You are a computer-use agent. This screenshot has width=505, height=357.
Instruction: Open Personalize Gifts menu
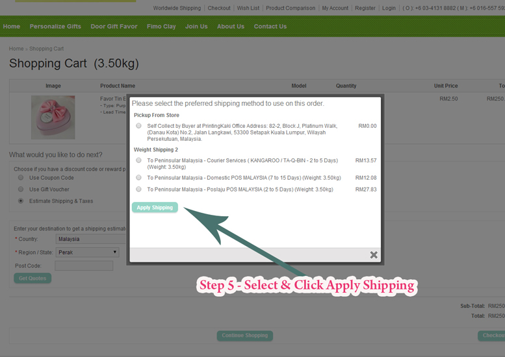[55, 27]
